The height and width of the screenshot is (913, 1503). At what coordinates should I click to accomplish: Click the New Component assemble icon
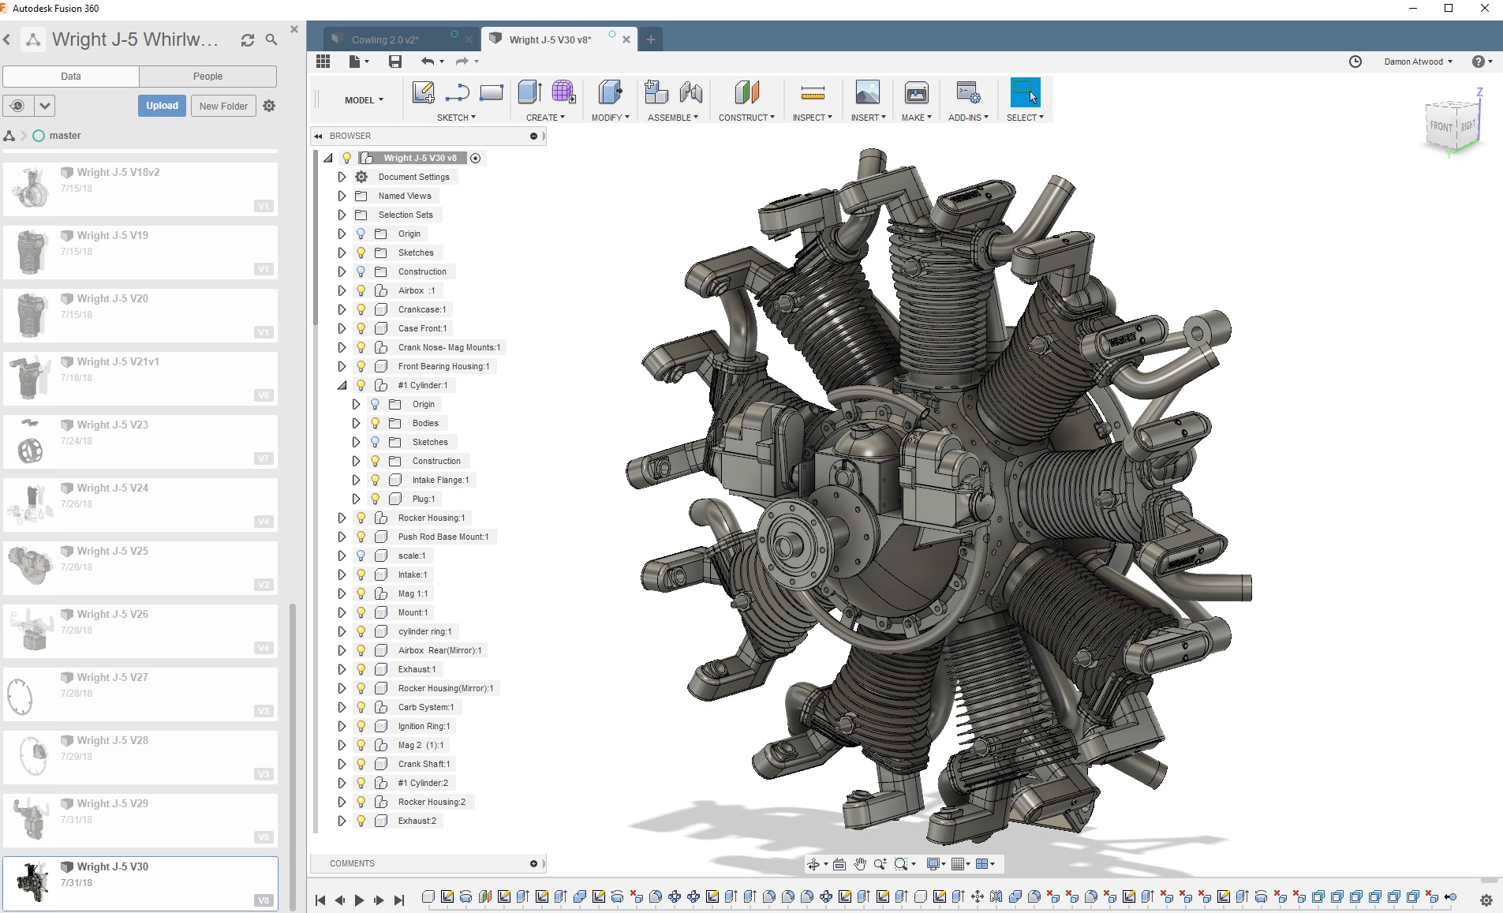(x=656, y=93)
